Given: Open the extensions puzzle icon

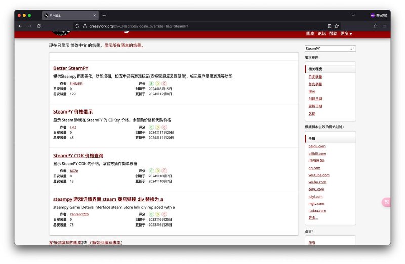Looking at the screenshot, I should tap(376, 26).
